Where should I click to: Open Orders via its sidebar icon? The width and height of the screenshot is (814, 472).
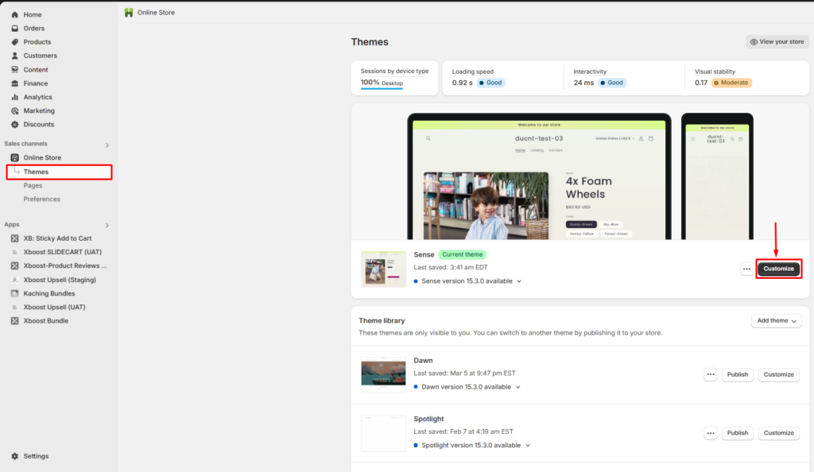tap(15, 28)
